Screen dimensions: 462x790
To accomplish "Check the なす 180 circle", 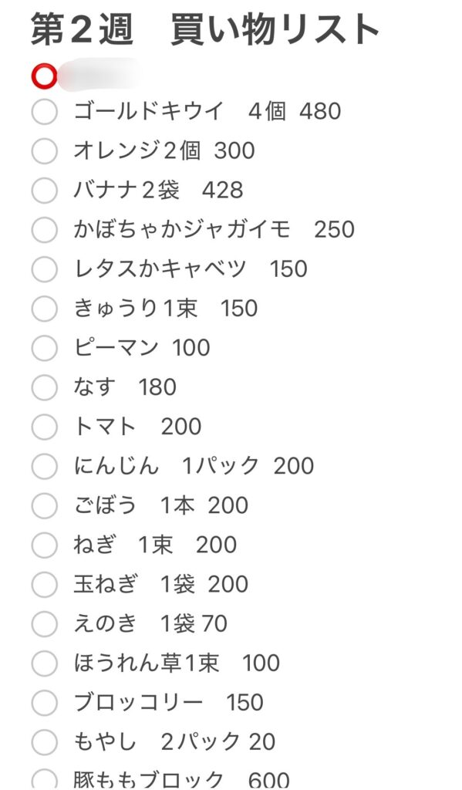I will [44, 387].
